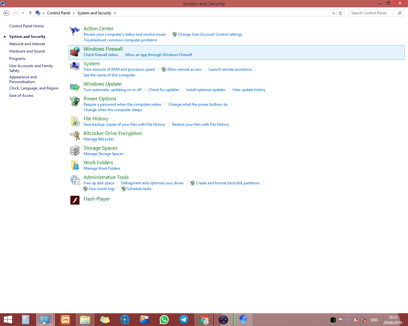Open Programs category
408x326 pixels.
coord(17,59)
